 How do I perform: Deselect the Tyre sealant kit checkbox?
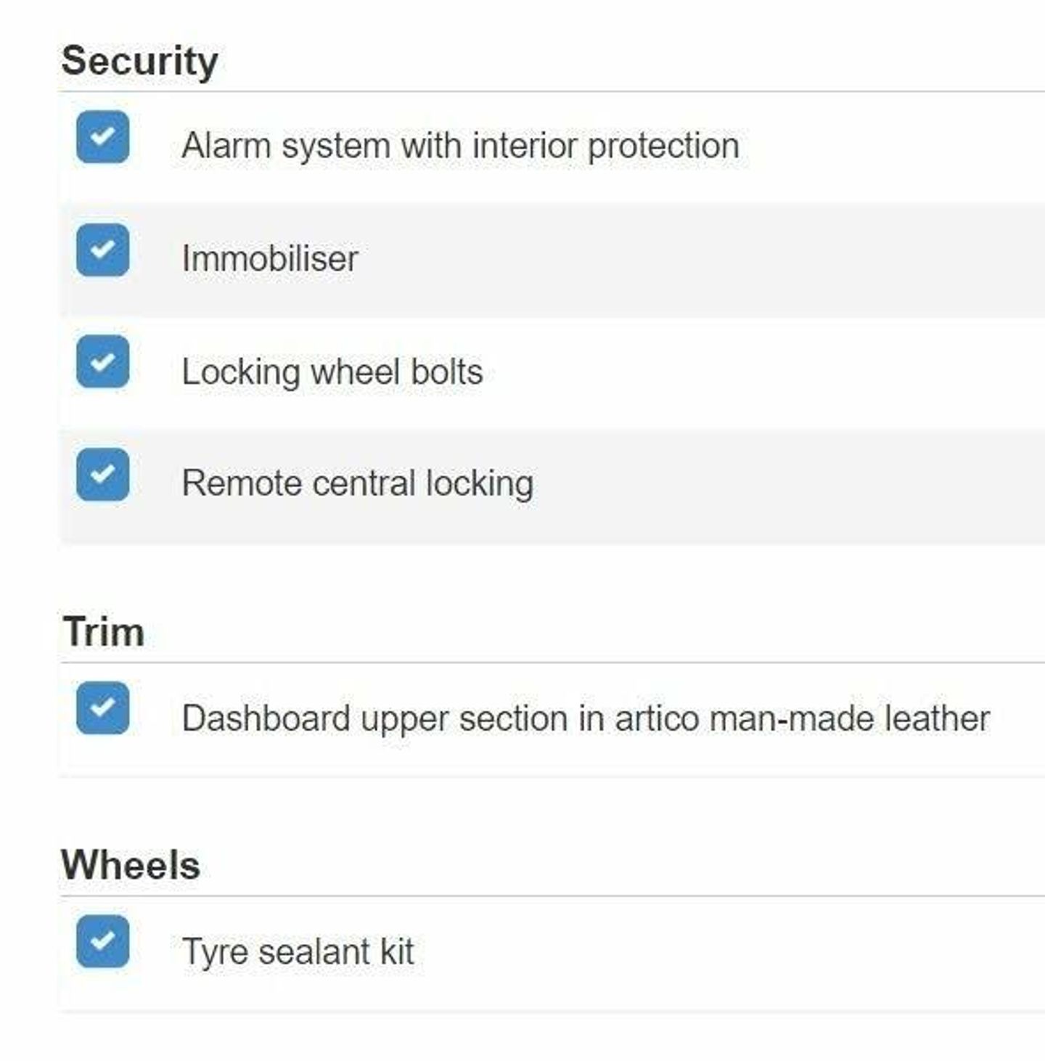coord(102,941)
